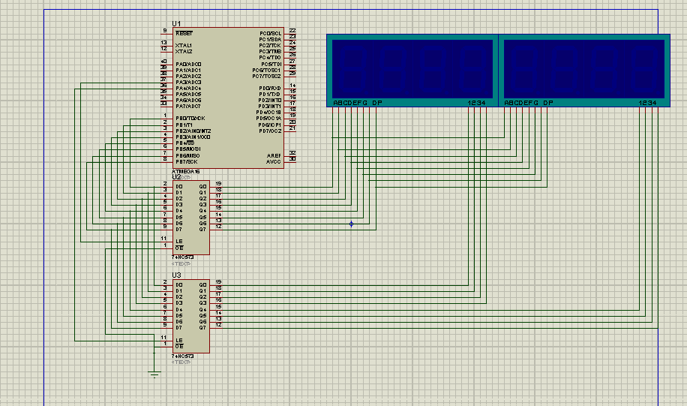
Task: Select the PC0/SCL pin on U1
Action: click(x=291, y=34)
